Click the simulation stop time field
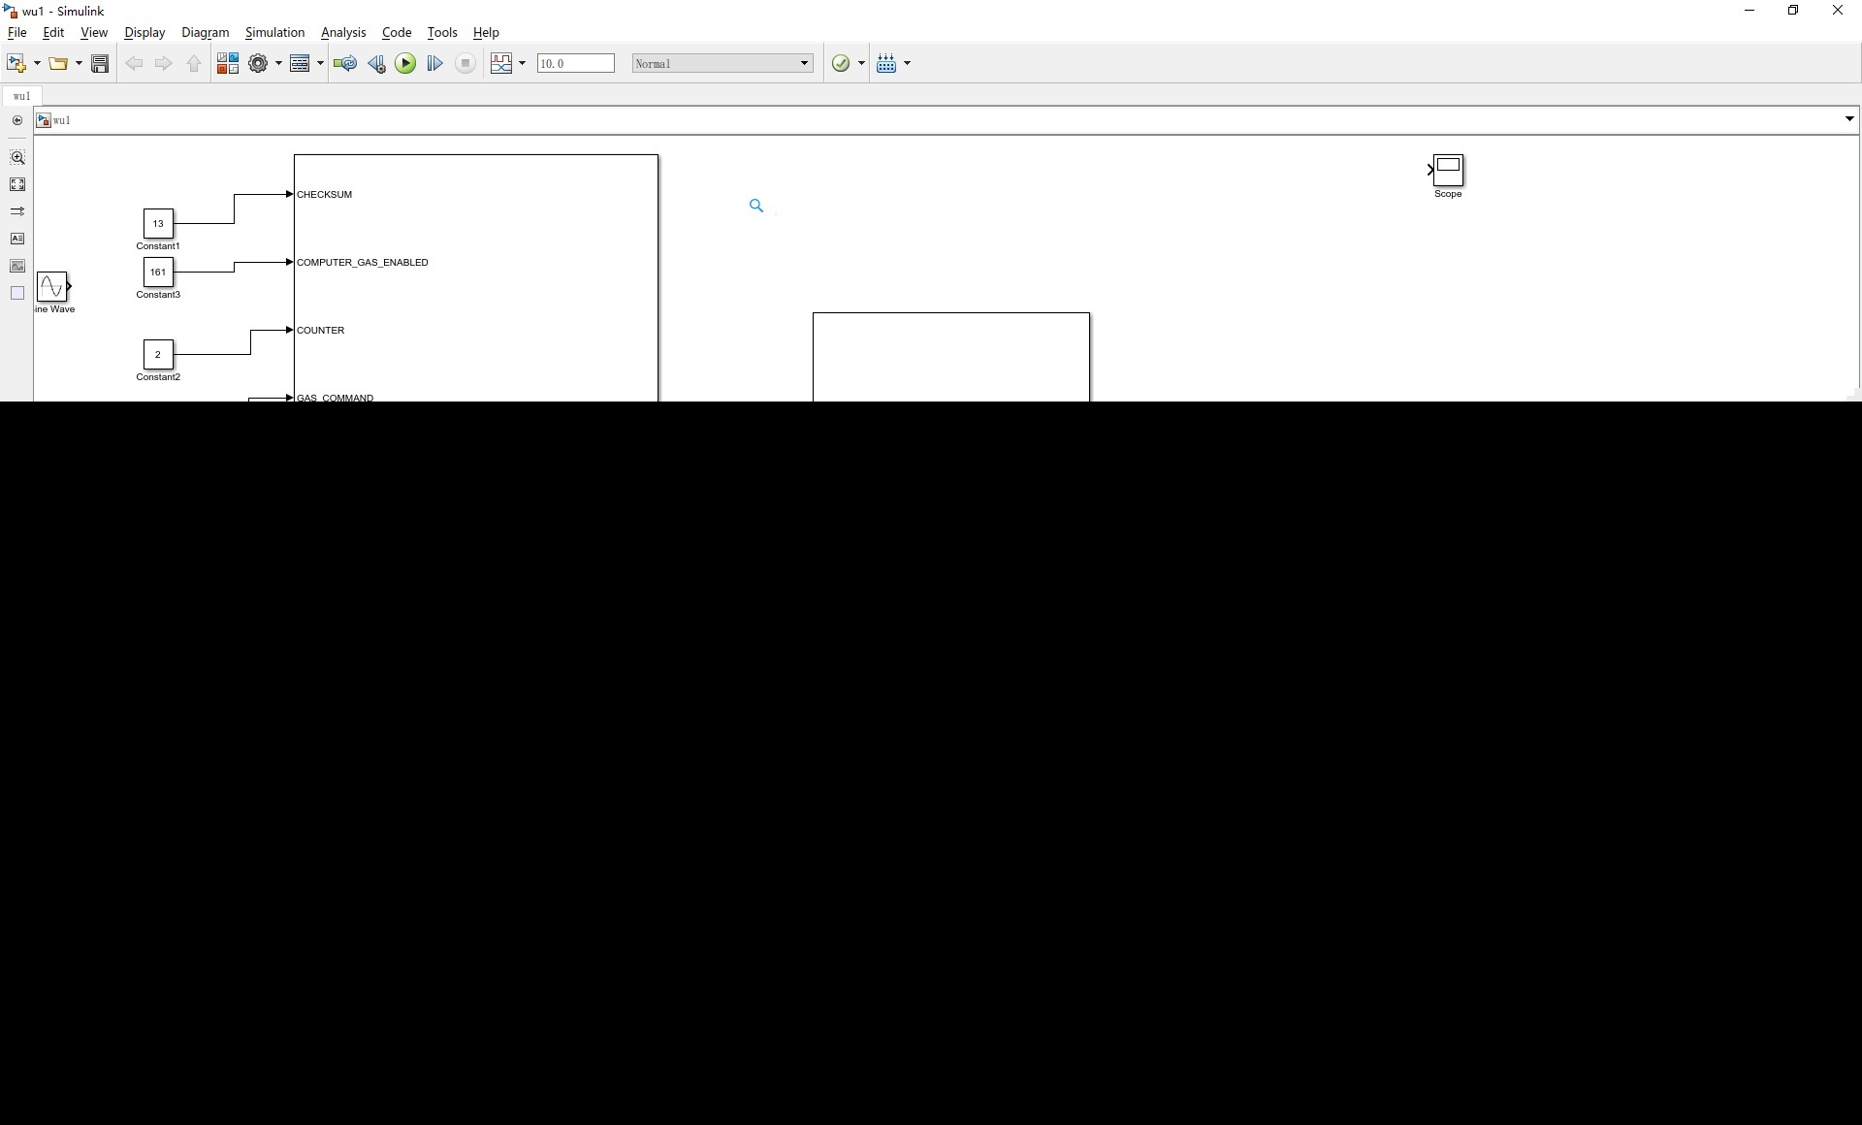The image size is (1862, 1125). [575, 63]
